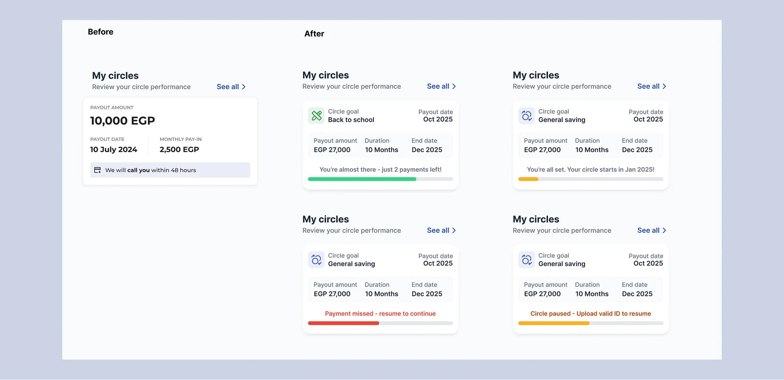784x380 pixels.
Task: Click chevron beside See all above Back to school card
Action: [454, 86]
